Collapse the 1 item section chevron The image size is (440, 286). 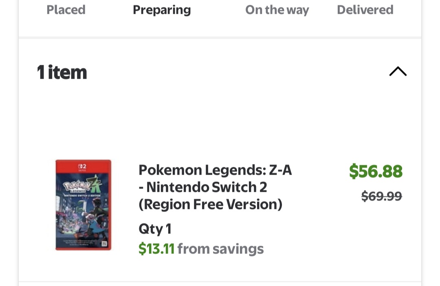point(398,71)
